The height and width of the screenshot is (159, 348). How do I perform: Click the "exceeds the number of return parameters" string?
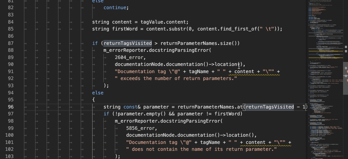pos(176,78)
